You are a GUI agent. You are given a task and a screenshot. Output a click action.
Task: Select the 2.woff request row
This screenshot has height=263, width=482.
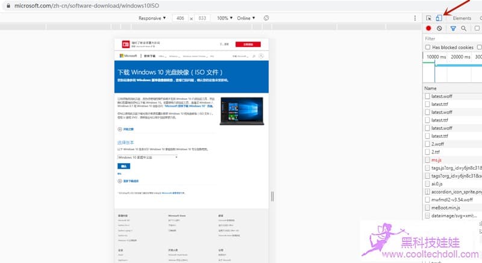coord(452,144)
